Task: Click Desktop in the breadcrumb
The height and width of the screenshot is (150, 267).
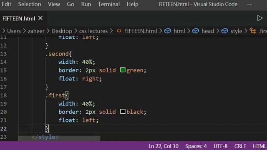Action: (x=62, y=31)
